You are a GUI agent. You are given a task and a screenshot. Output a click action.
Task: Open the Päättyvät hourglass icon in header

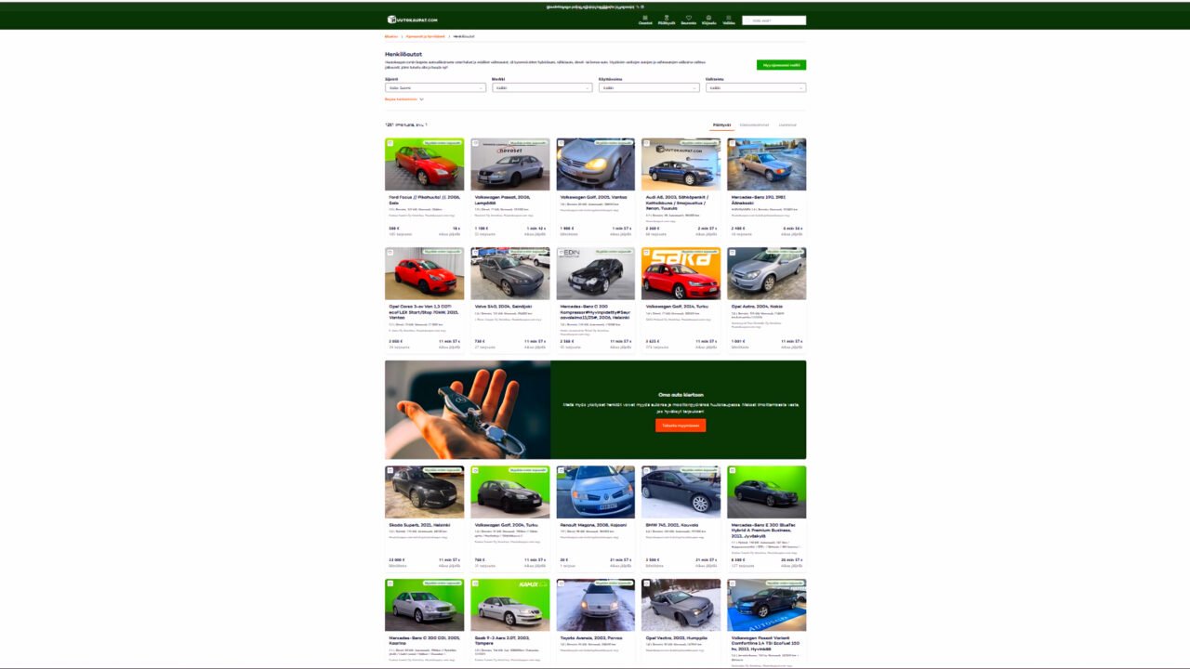click(667, 19)
